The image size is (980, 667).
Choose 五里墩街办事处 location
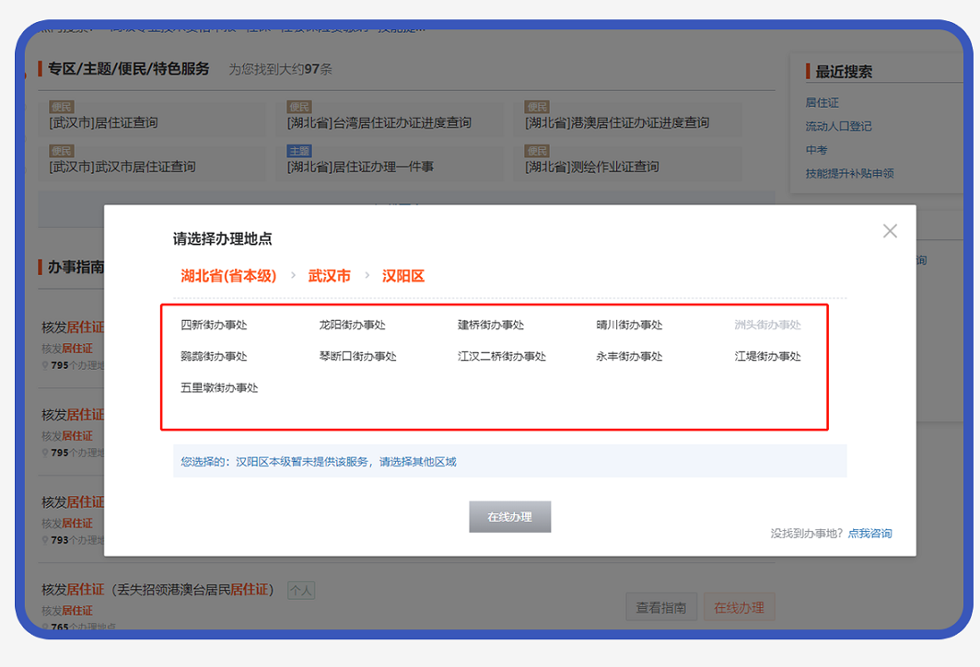(219, 388)
